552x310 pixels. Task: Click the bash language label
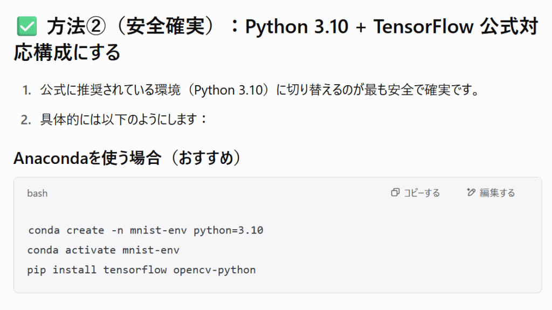coord(37,194)
